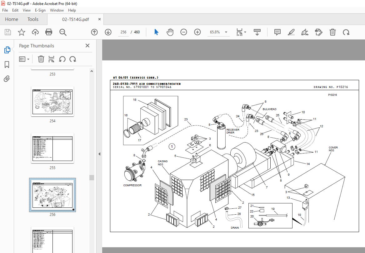Close the Page Thumbnails panel
Screen dimensions: 365x253
pyautogui.click(x=87, y=46)
